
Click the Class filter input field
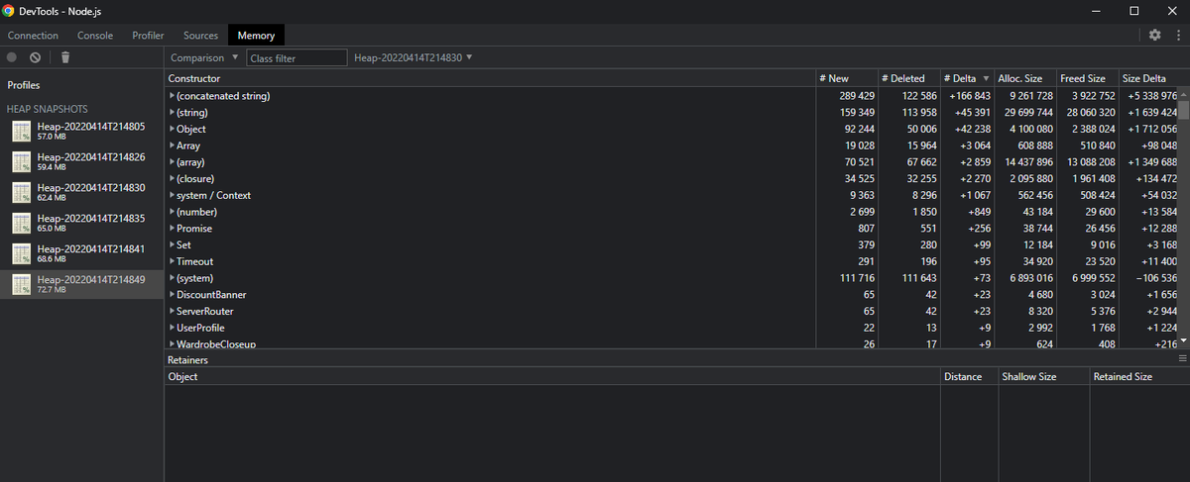297,57
